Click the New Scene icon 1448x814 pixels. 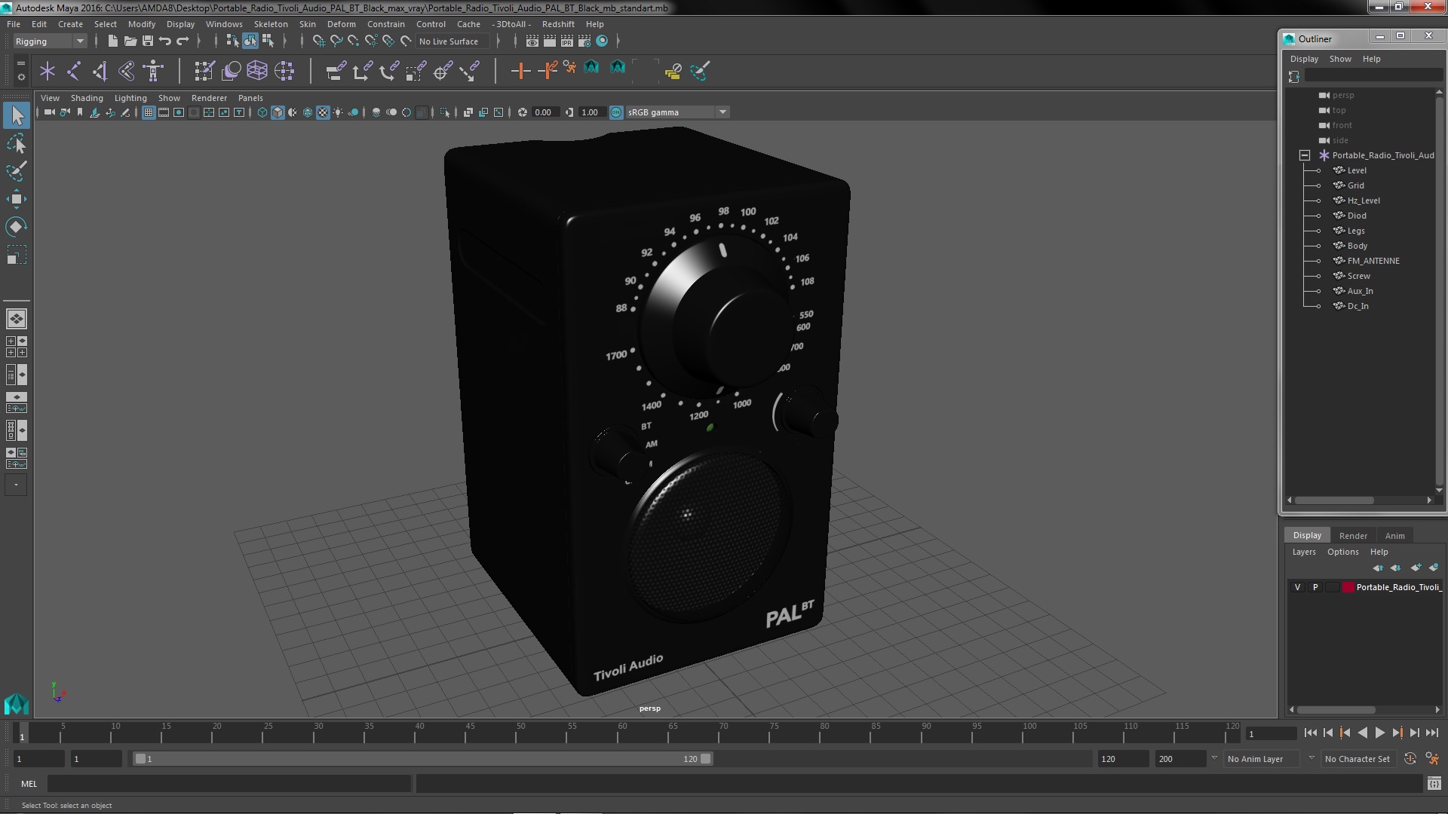[112, 41]
